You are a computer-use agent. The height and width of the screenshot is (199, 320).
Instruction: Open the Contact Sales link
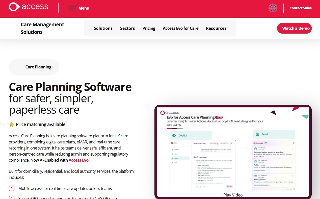coord(301,8)
